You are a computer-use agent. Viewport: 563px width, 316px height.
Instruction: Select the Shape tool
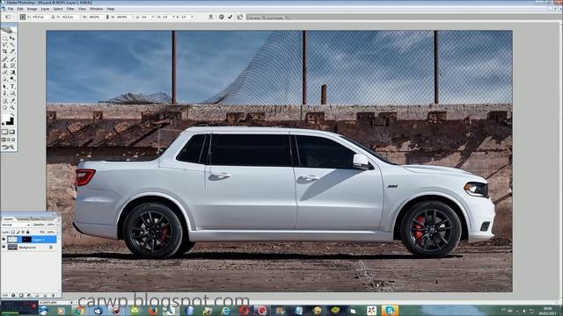tap(12, 93)
